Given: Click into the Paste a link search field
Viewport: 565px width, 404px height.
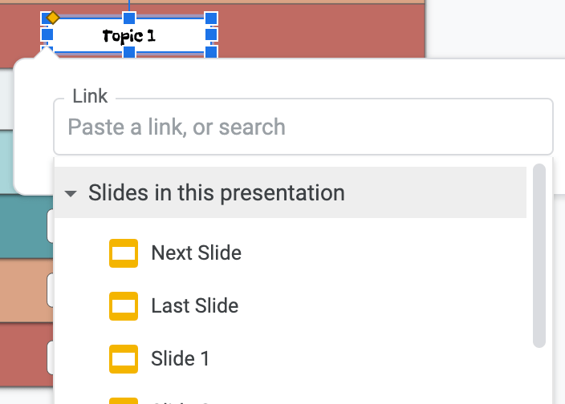Looking at the screenshot, I should coord(302,127).
